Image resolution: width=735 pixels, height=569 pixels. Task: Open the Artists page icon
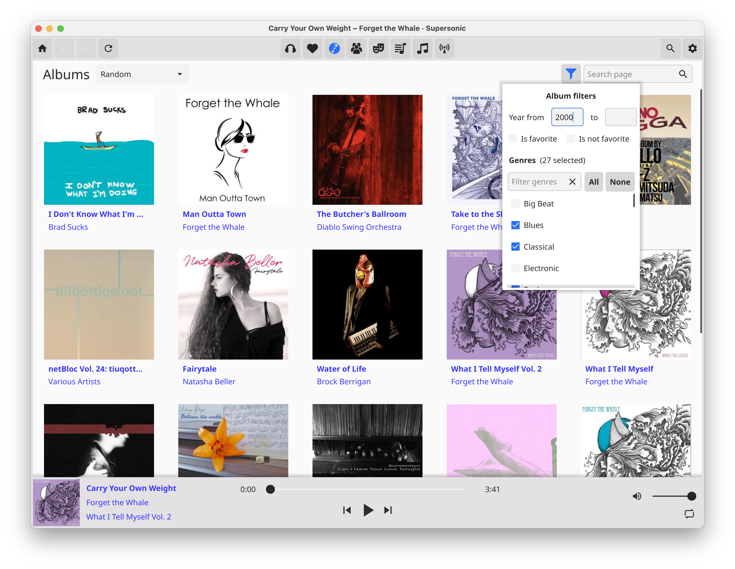(356, 48)
